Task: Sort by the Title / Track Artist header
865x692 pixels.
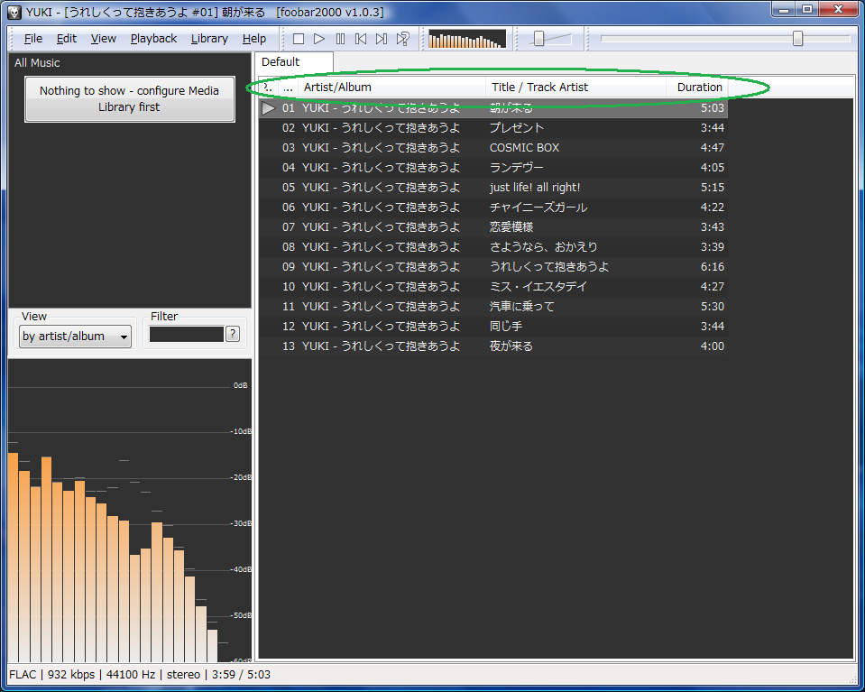Action: [575, 88]
